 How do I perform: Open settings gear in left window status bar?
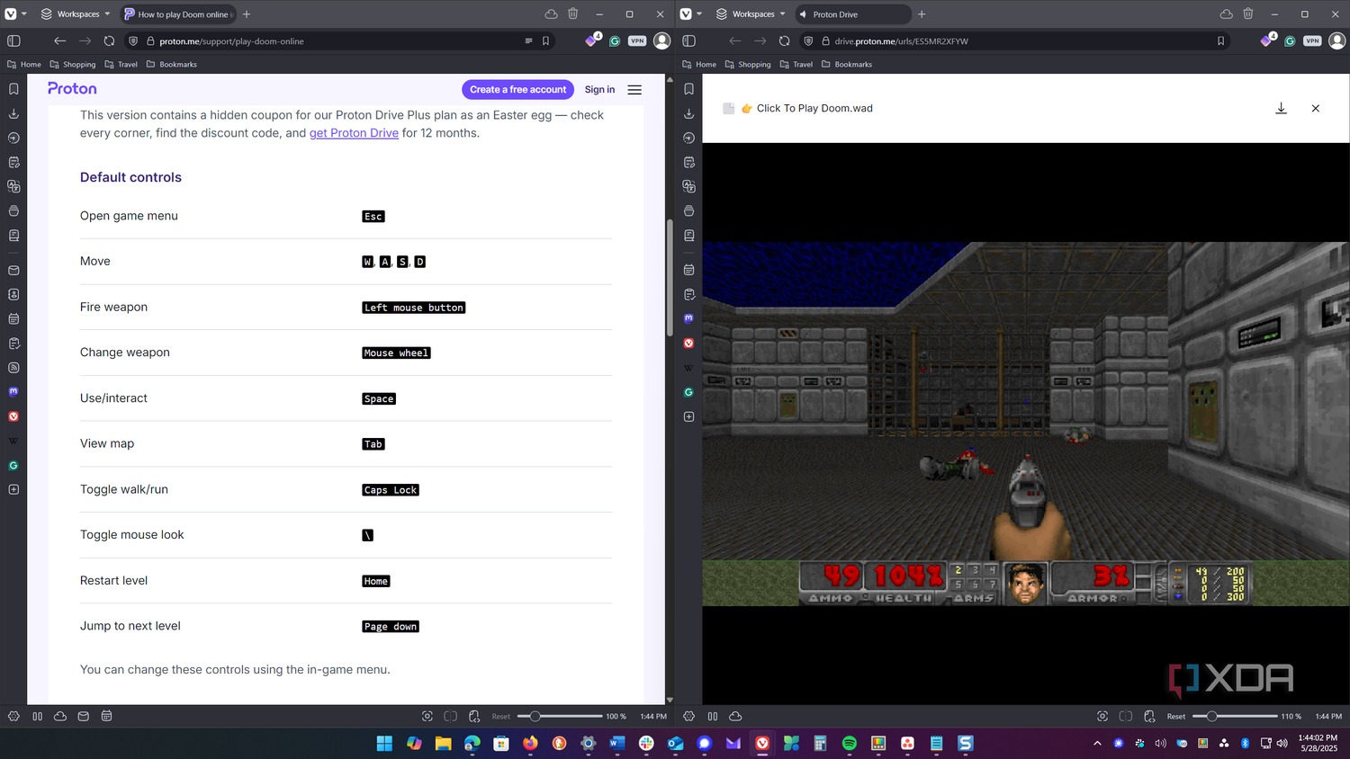pos(13,716)
